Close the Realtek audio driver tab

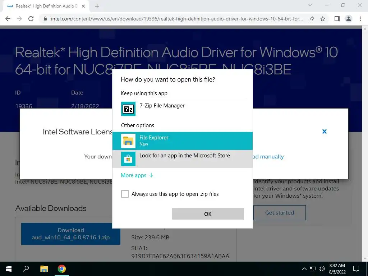click(x=83, y=6)
